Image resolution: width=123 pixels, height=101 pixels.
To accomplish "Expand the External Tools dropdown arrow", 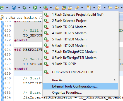I will (x=51, y=8).
